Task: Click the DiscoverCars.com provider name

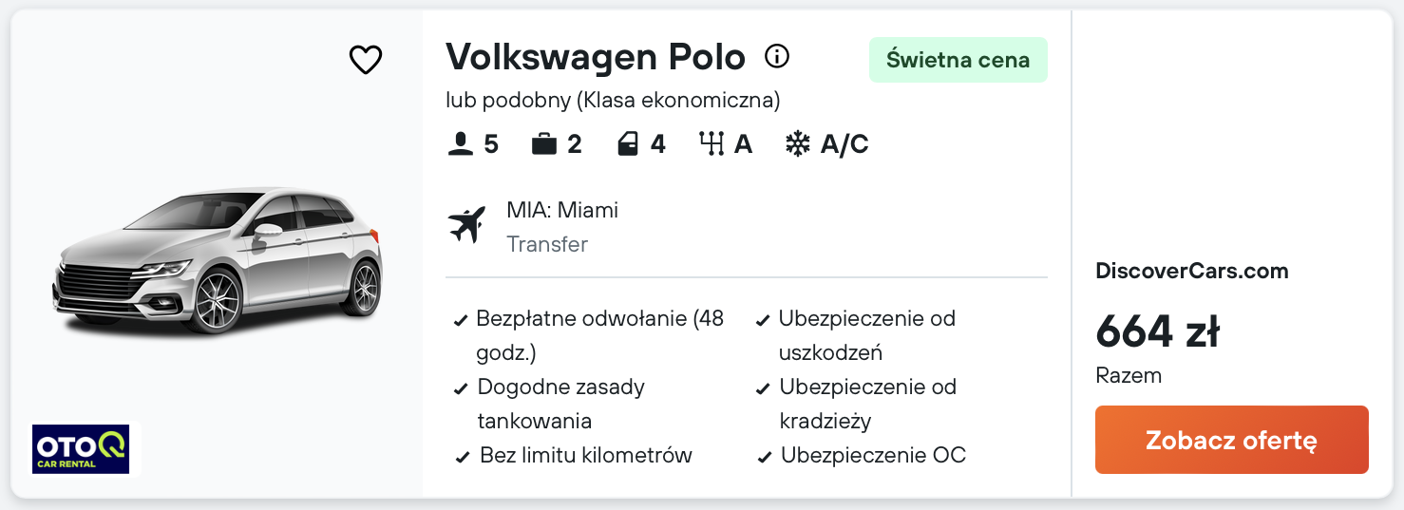Action: [1191, 271]
